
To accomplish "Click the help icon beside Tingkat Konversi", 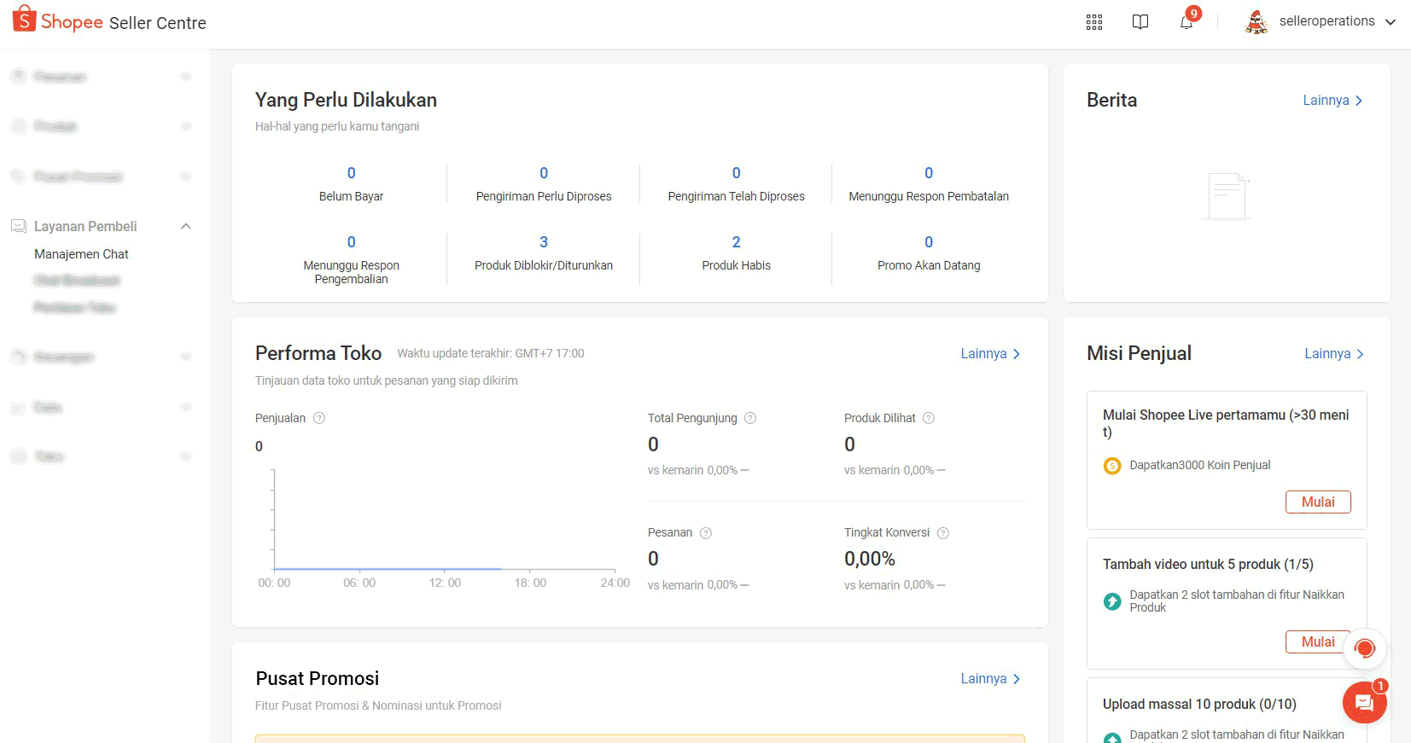I will click(x=943, y=533).
